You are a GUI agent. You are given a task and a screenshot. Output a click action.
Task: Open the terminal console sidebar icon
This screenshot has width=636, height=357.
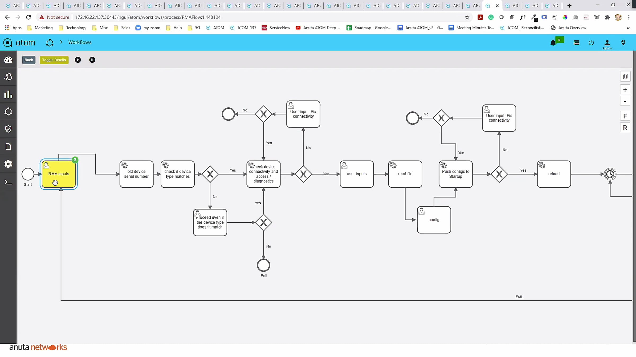(x=8, y=182)
